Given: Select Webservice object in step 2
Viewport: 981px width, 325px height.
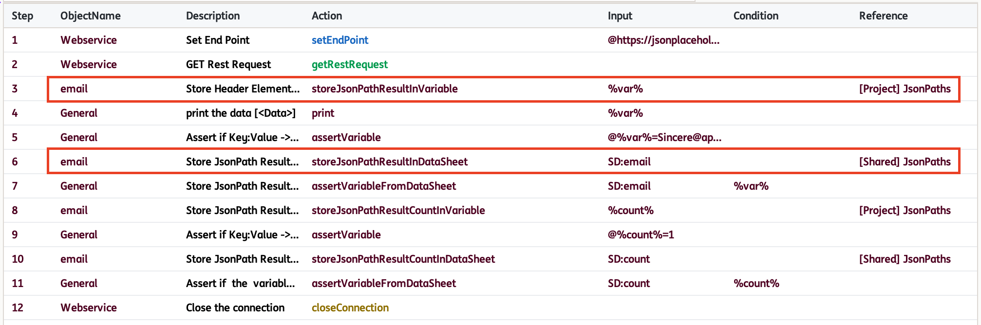Looking at the screenshot, I should [89, 64].
